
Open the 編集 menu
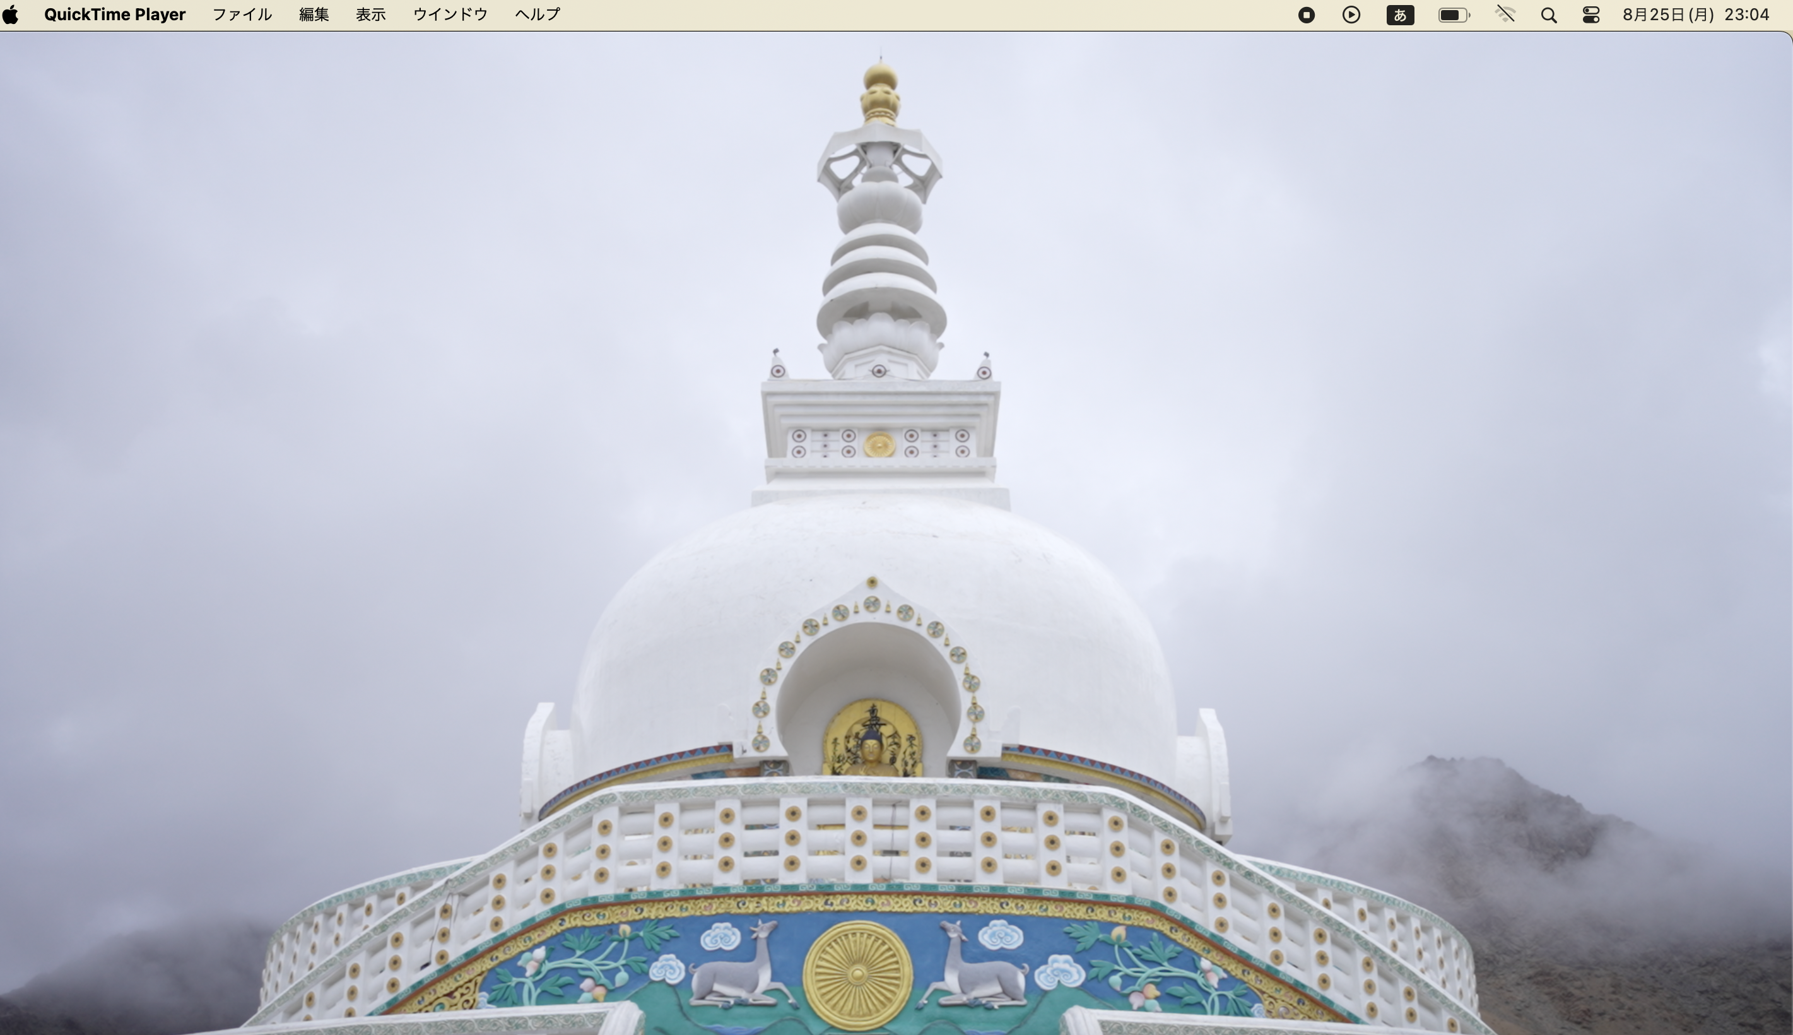tap(314, 15)
